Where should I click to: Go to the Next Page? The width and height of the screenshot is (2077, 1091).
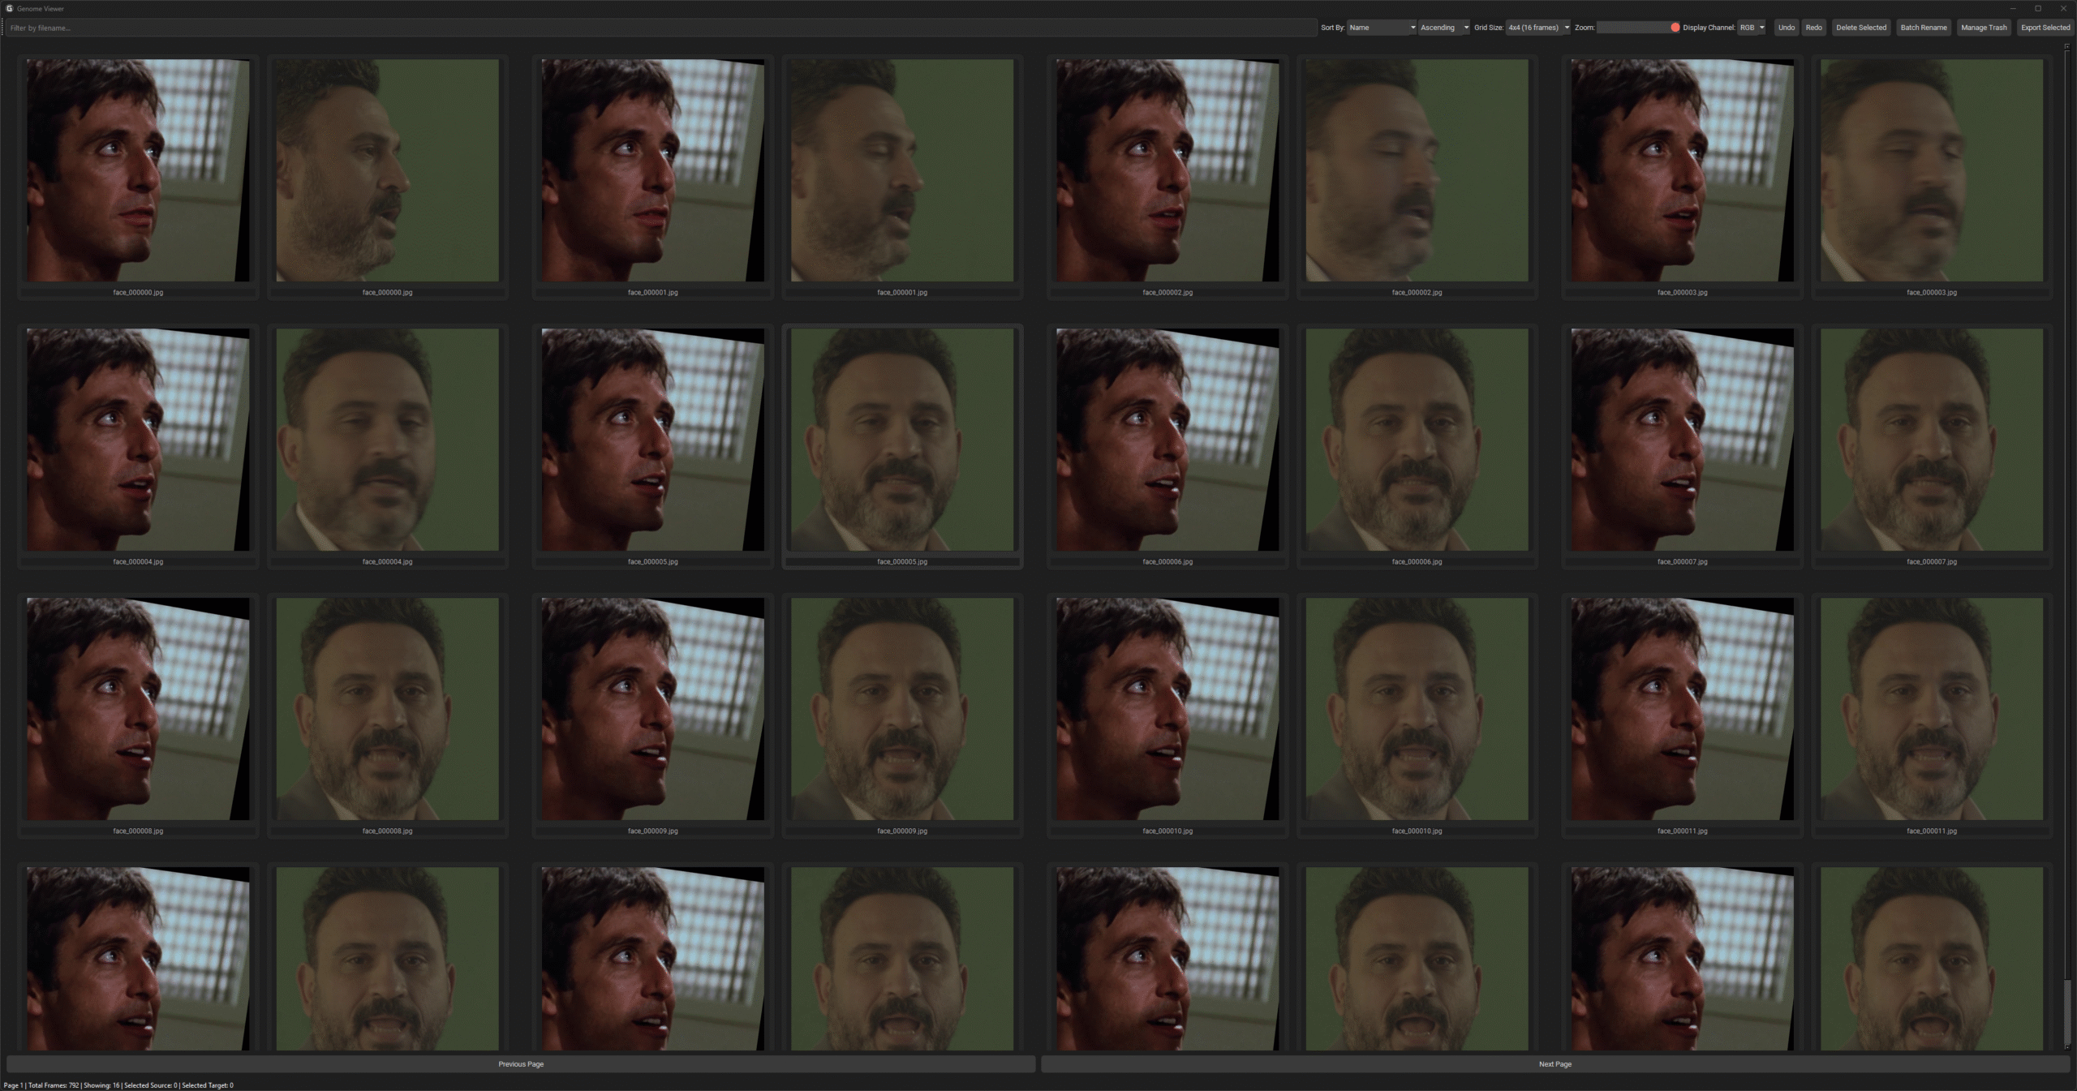(1555, 1064)
